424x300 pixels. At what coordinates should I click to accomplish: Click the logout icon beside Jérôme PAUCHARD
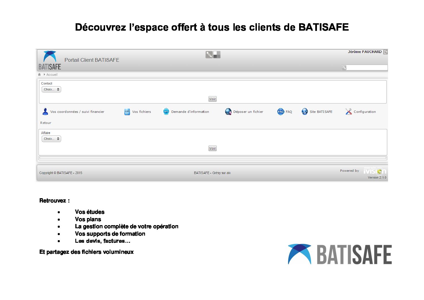click(x=385, y=52)
